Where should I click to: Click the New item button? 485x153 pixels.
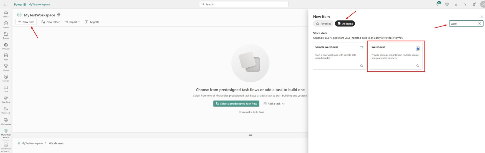pyautogui.click(x=26, y=22)
